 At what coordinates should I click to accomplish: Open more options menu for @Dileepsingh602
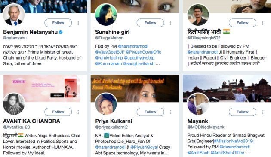(262, 23)
